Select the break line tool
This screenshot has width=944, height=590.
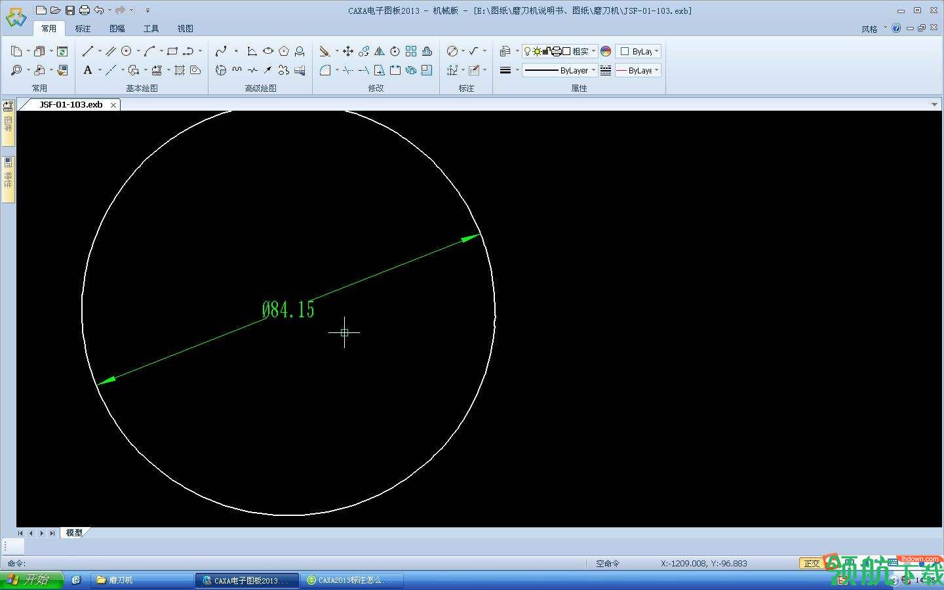click(x=252, y=69)
